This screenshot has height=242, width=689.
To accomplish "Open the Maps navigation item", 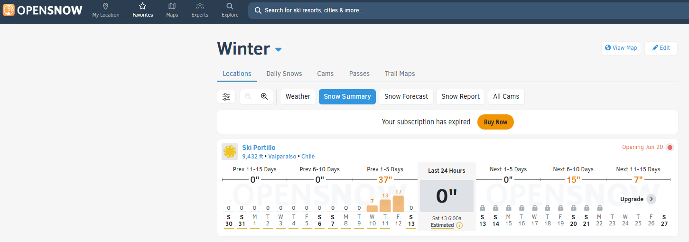I will [172, 10].
